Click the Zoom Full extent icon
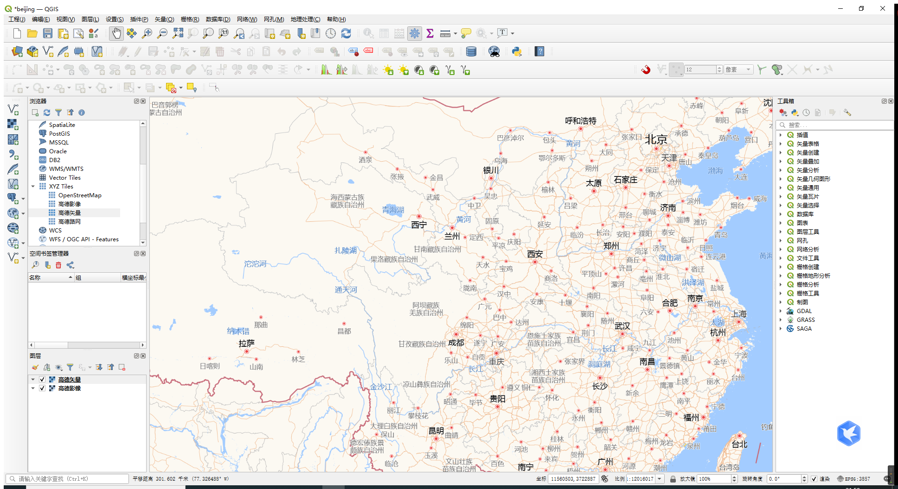Screen dimensions: 898x489 click(178, 33)
